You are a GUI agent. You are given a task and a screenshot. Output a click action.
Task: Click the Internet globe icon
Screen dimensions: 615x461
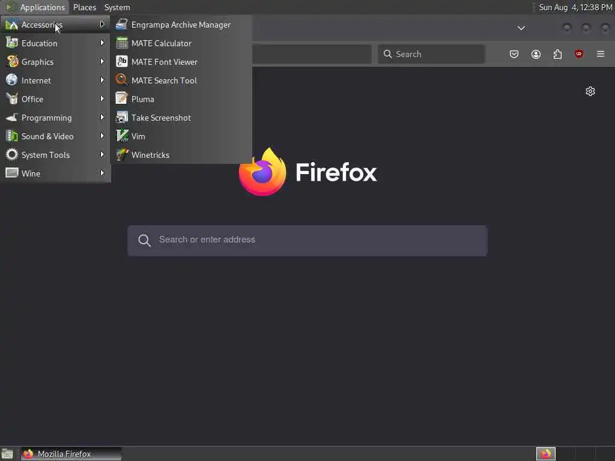(x=12, y=80)
